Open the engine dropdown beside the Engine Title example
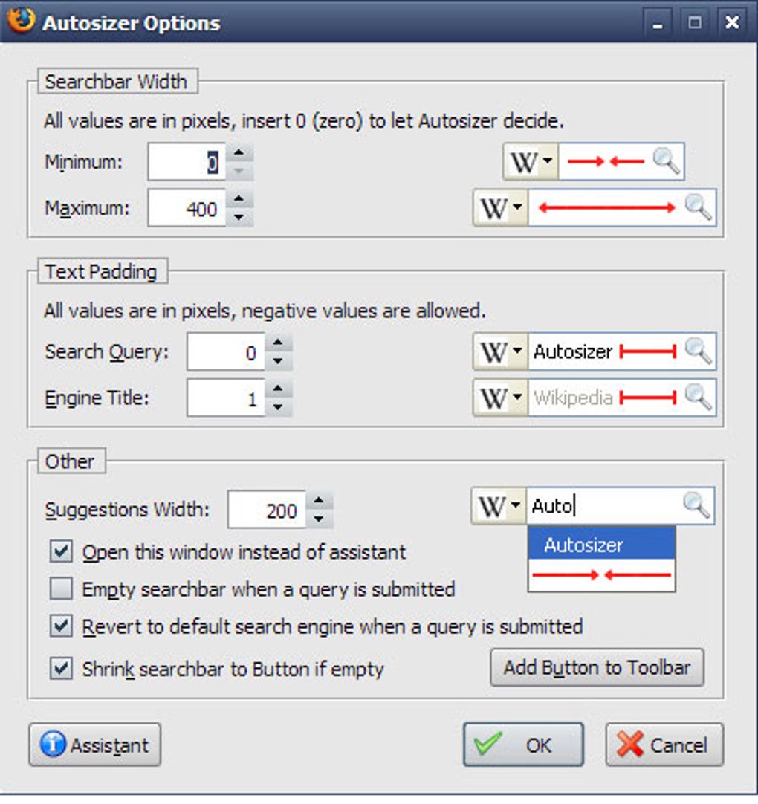This screenshot has width=758, height=804. [x=518, y=398]
